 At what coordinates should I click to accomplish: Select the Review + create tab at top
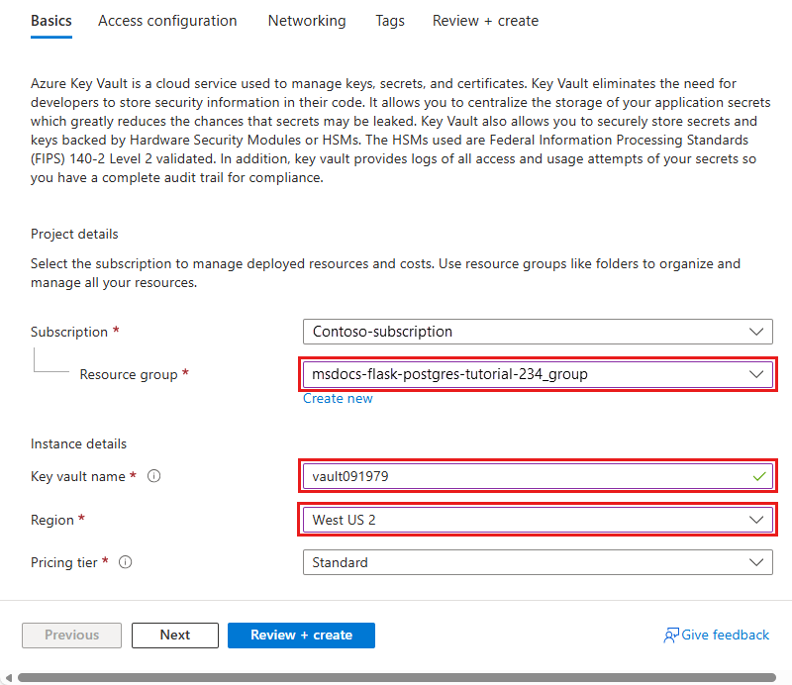coord(485,21)
